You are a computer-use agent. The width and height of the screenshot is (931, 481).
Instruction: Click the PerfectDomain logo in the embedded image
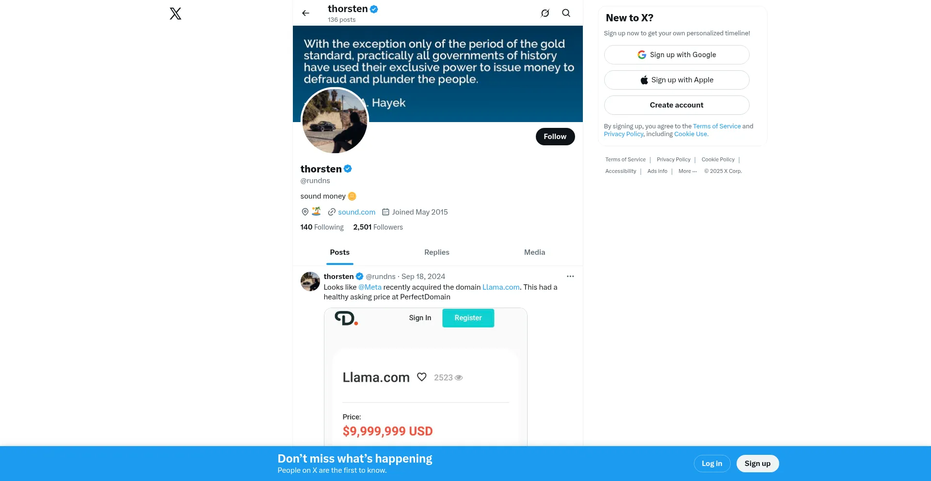(346, 318)
